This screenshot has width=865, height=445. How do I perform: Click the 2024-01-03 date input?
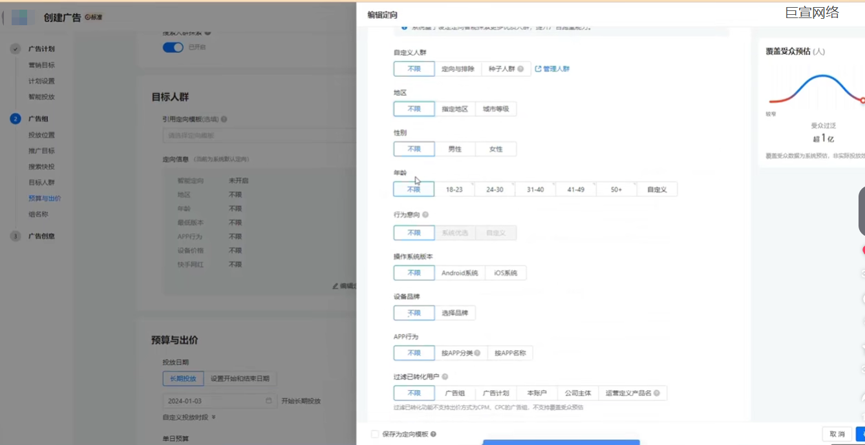coord(220,401)
